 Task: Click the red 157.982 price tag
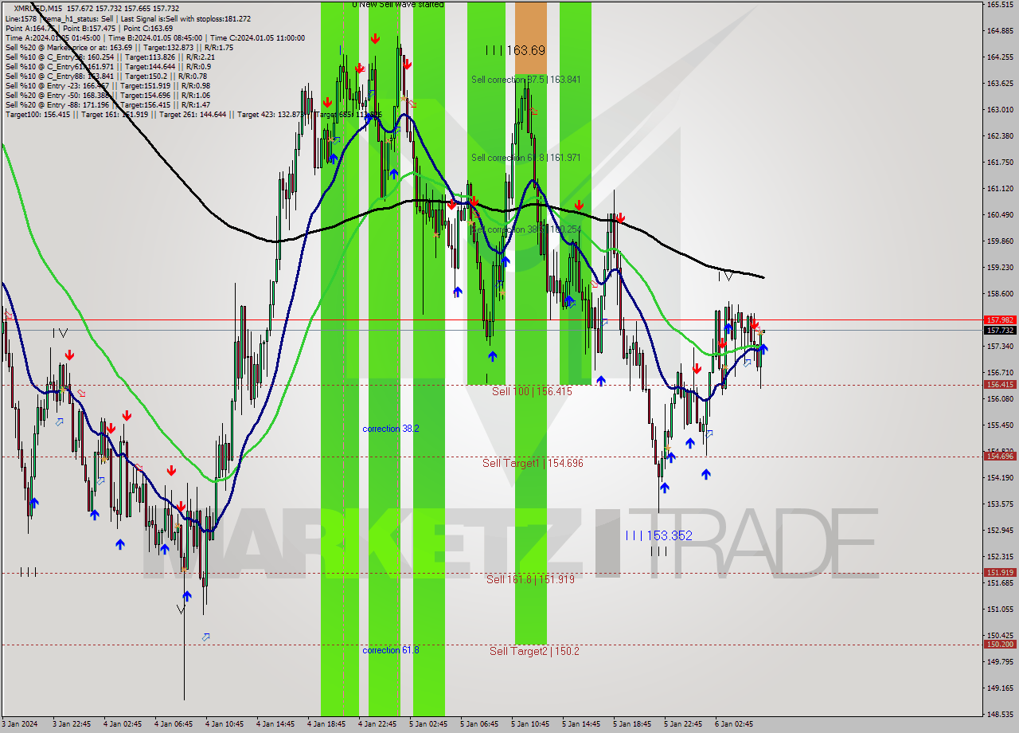coord(1000,319)
